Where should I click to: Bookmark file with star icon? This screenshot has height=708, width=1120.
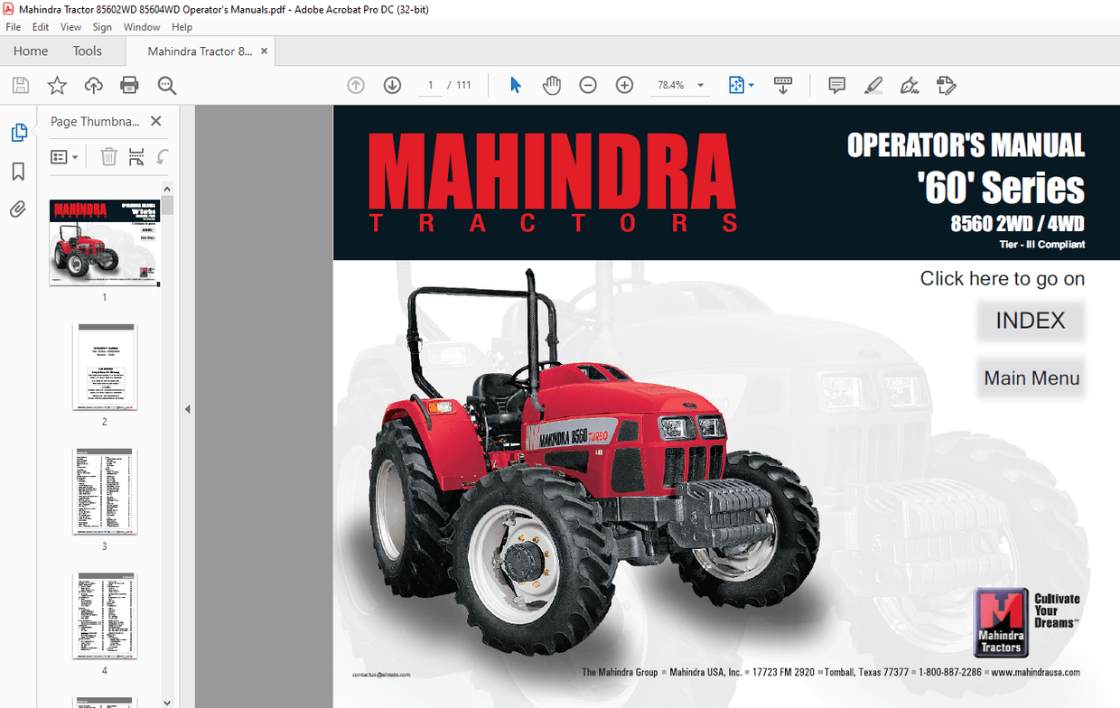click(57, 86)
